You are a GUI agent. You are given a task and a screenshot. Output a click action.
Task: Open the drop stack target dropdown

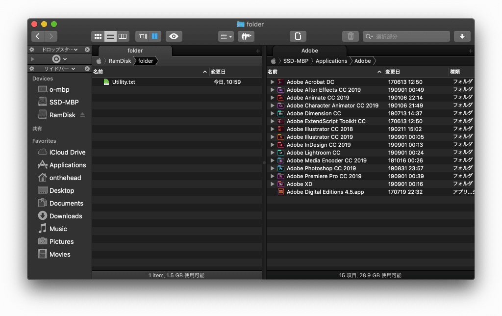point(59,59)
